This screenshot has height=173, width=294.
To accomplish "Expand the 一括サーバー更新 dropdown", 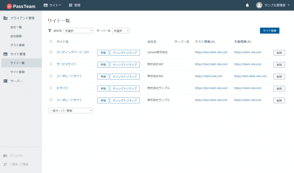I will 71,111.
